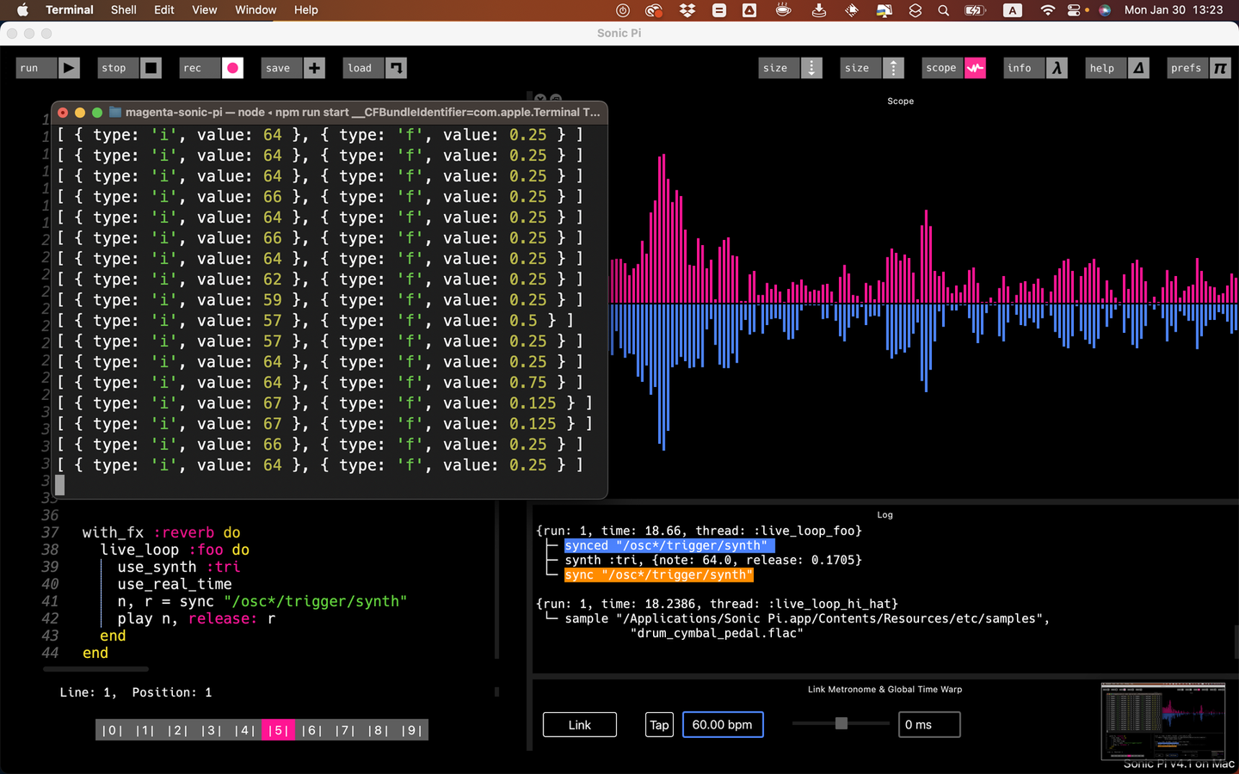Click the Tap tempo button
The image size is (1239, 774).
coord(659,725)
